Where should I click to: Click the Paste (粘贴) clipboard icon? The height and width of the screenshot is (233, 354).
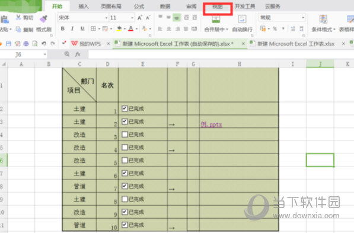pyautogui.click(x=5, y=20)
